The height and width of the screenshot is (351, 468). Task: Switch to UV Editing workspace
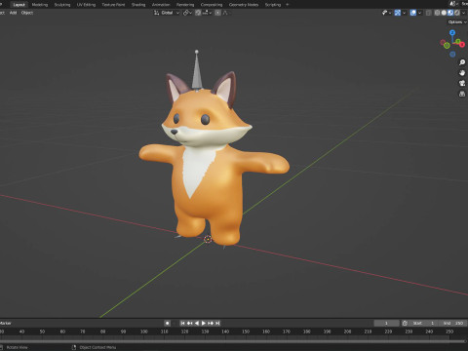click(86, 5)
